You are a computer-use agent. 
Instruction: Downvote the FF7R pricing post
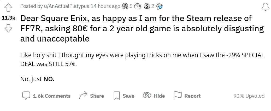(x=9, y=28)
